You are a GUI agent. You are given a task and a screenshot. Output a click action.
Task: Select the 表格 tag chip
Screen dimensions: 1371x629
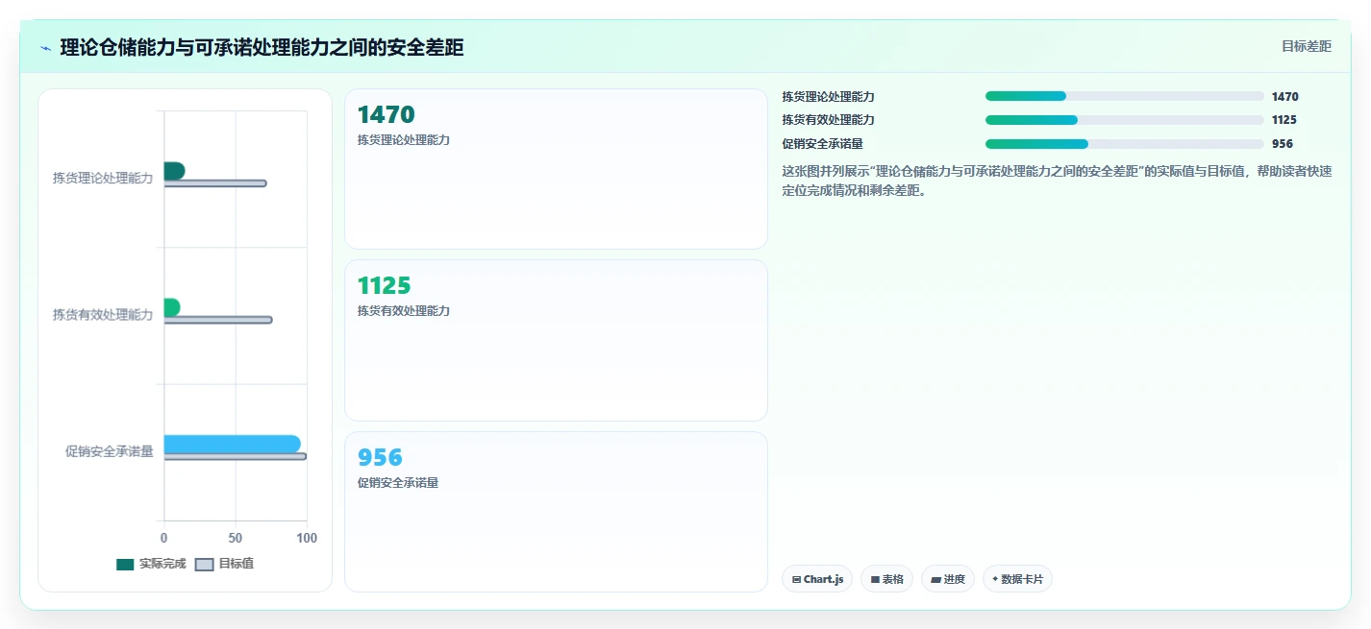pos(886,579)
